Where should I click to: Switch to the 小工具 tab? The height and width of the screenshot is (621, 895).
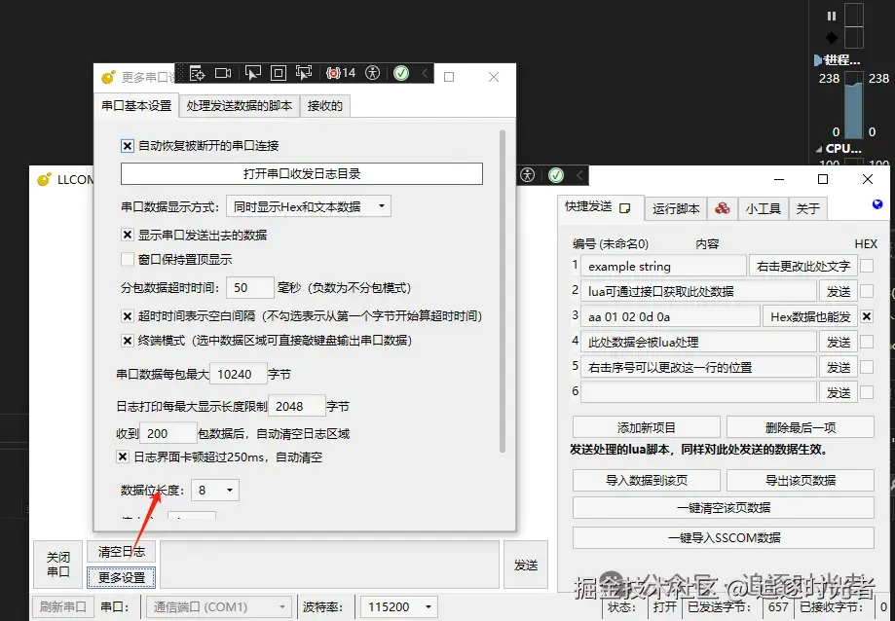(764, 208)
